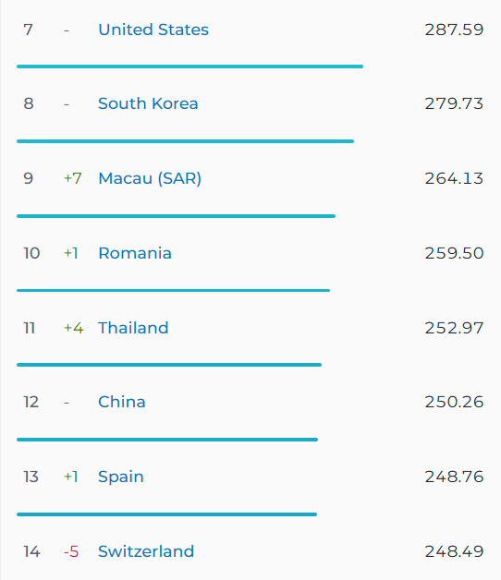The image size is (501, 580).
Task: Open the South Korea country link
Action: pos(148,103)
